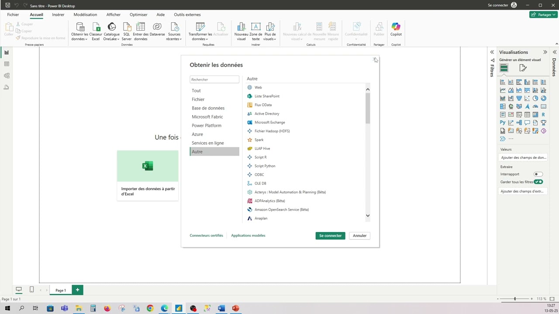559x314 pixels.
Task: Select the R script visual
Action: click(x=543, y=115)
